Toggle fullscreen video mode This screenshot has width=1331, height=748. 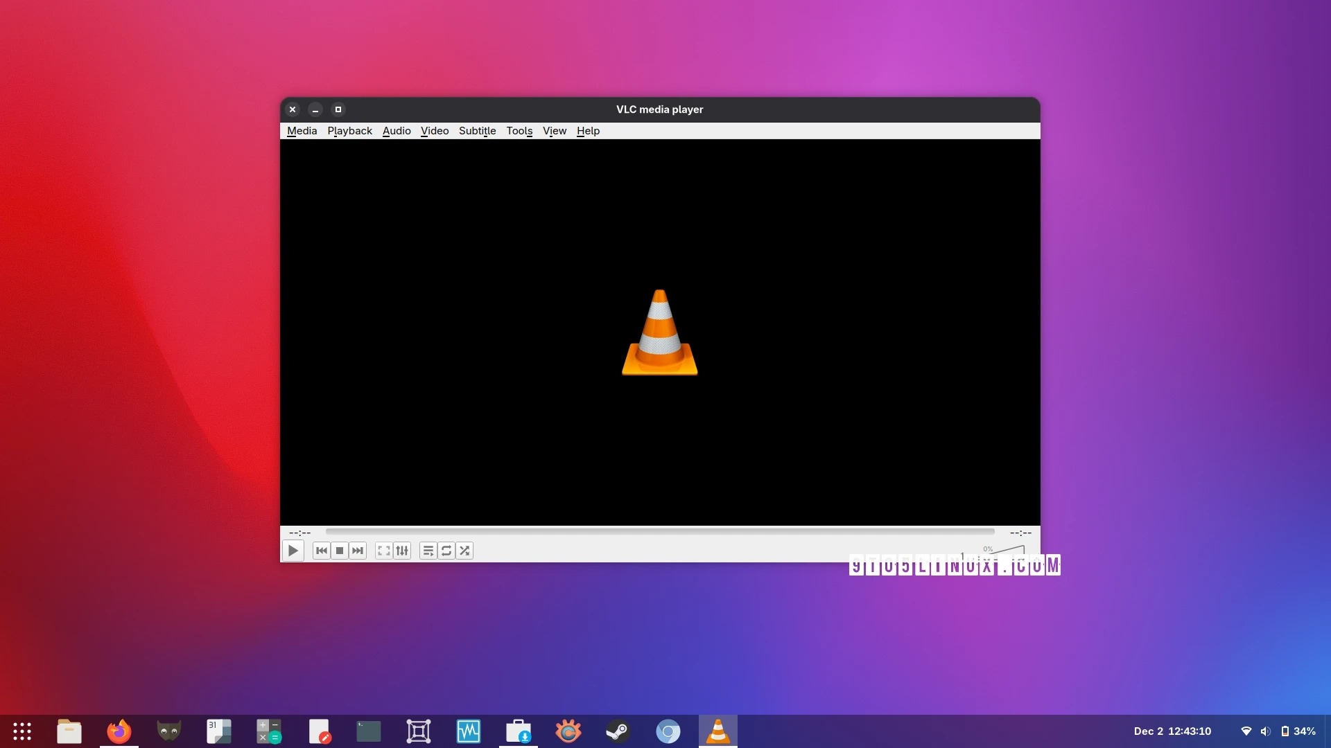[383, 551]
